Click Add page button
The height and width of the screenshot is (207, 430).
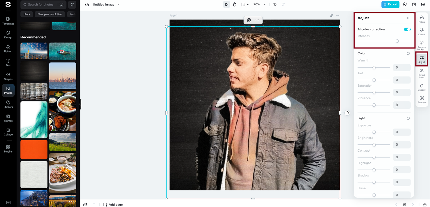pyautogui.click(x=113, y=204)
